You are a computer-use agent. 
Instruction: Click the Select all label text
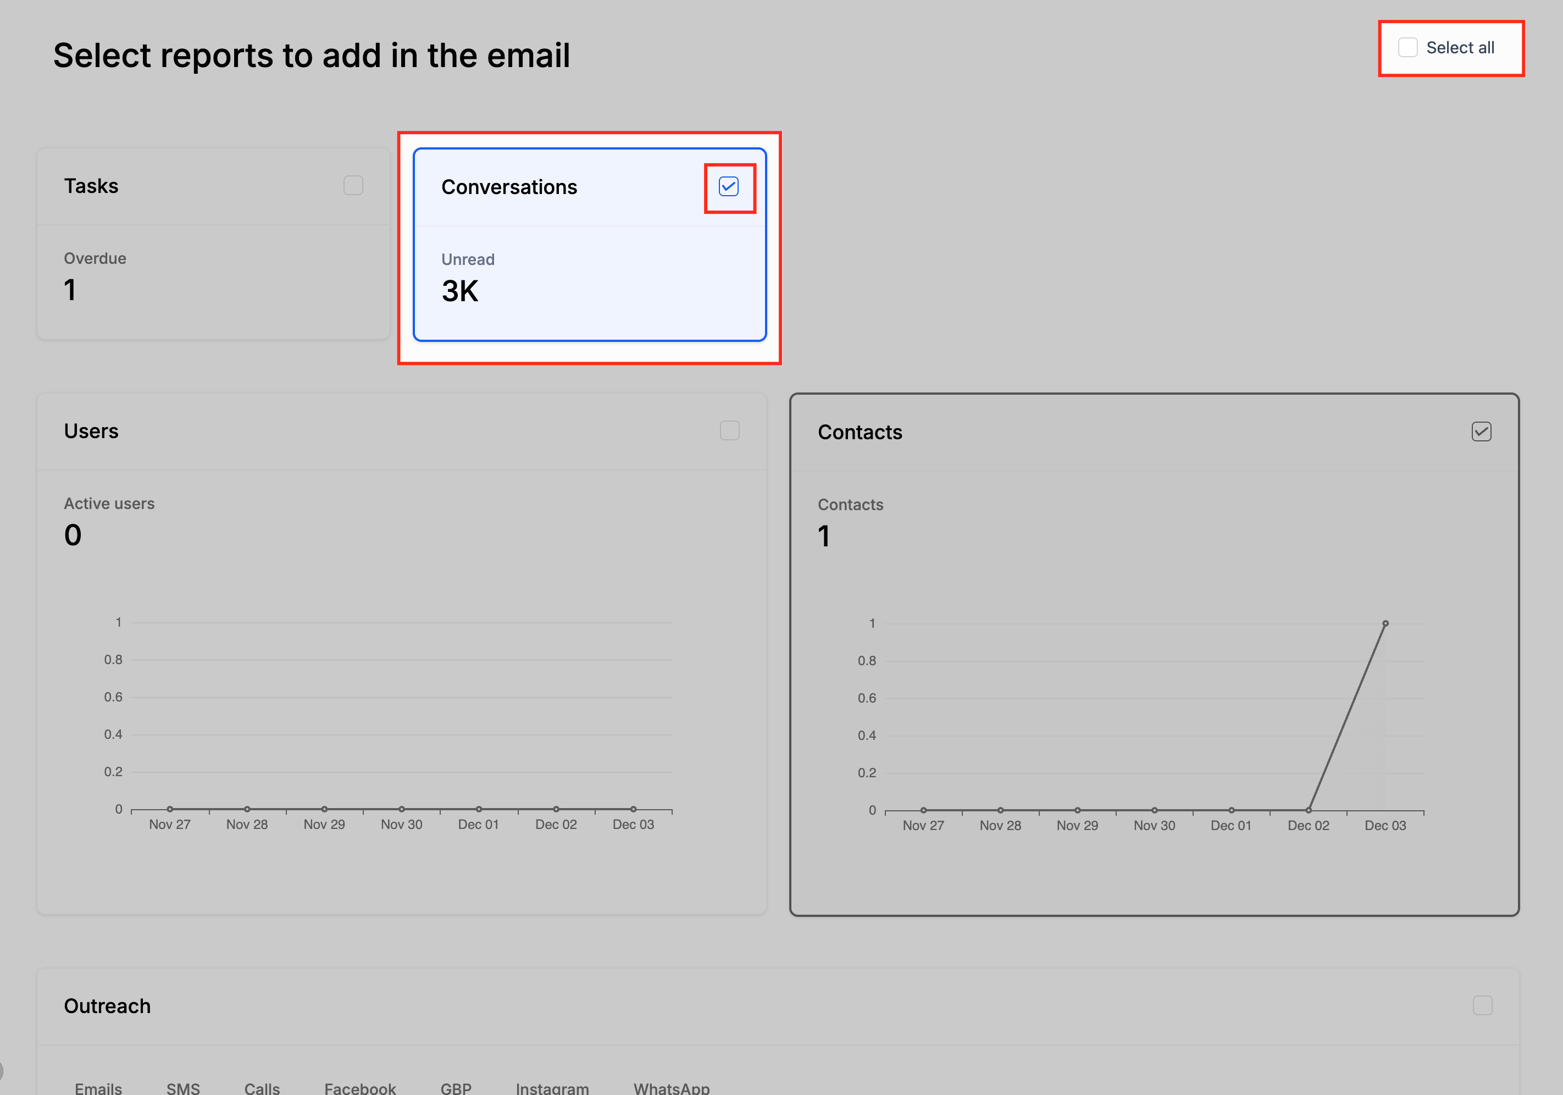click(x=1460, y=48)
